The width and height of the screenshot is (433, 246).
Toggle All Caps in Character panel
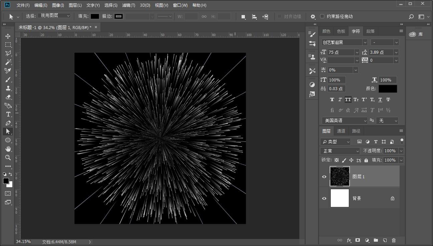[x=348, y=99]
